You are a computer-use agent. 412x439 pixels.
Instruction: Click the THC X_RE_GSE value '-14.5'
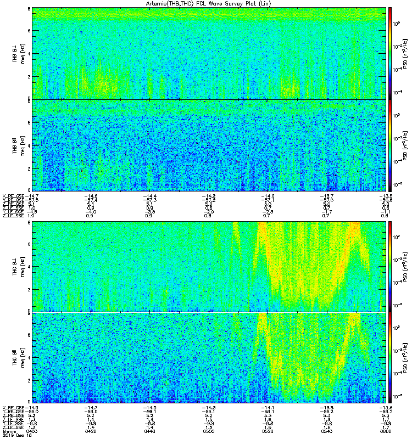pyautogui.click(x=149, y=408)
